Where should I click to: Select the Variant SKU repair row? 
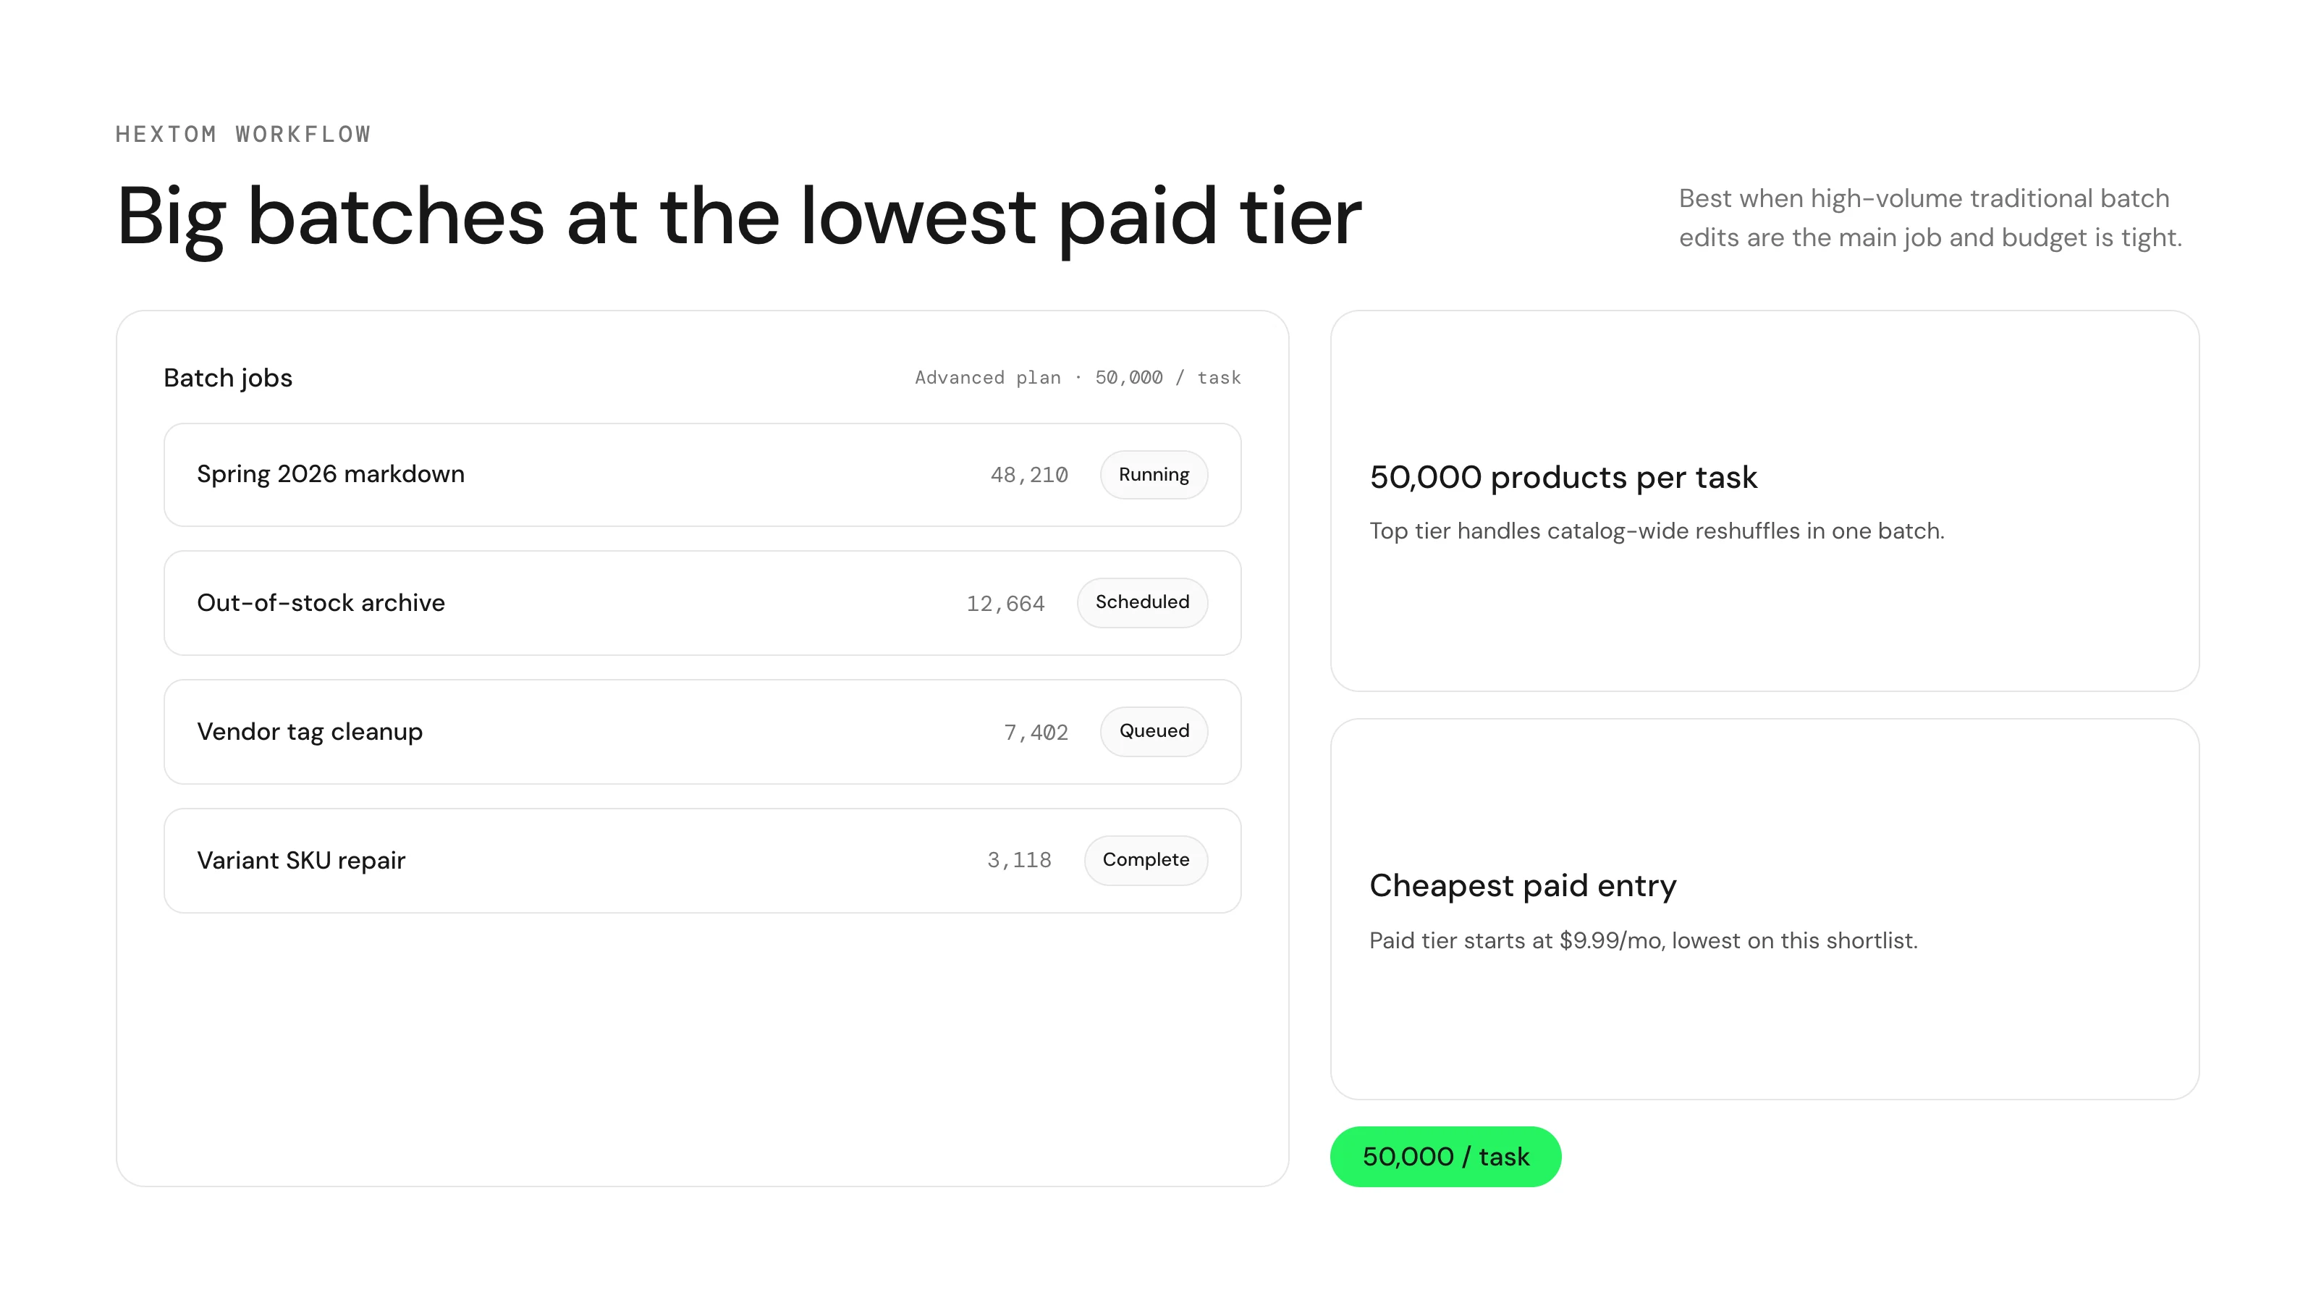click(x=702, y=861)
